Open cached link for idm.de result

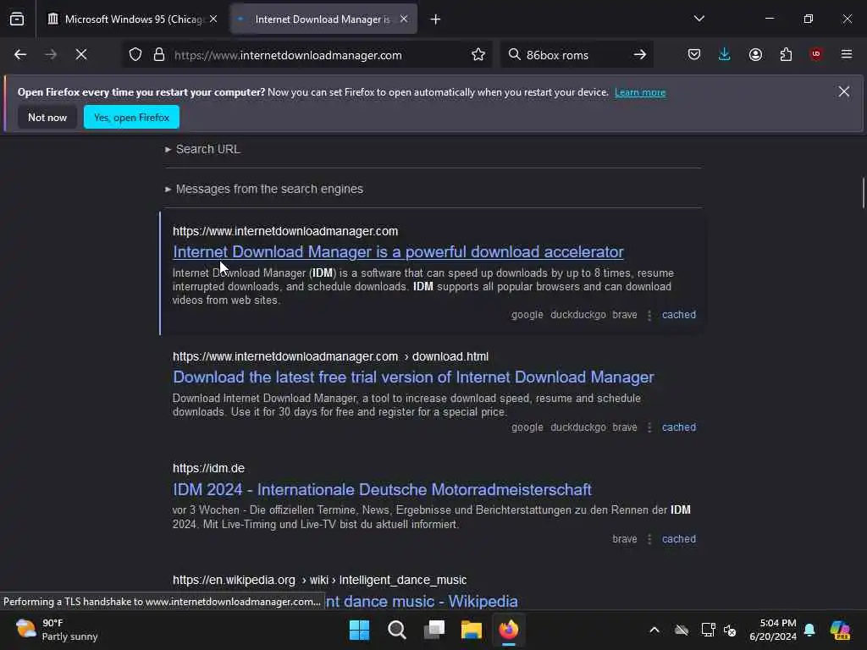point(679,539)
